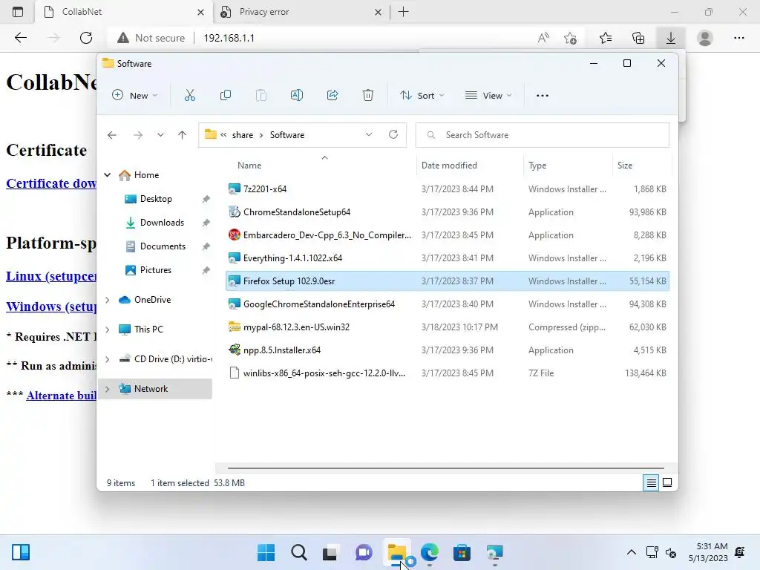Switch to the CollabNet browser tab
The width and height of the screenshot is (760, 570).
pyautogui.click(x=124, y=12)
